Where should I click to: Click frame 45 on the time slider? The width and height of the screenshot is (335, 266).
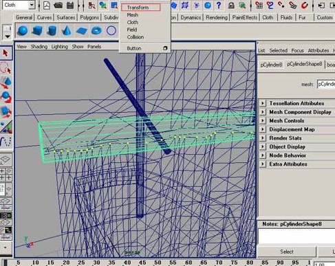click(142, 263)
